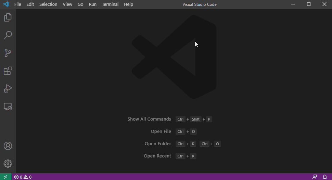Click the Shift key hint badge
This screenshot has width=332, height=180.
coord(195,119)
